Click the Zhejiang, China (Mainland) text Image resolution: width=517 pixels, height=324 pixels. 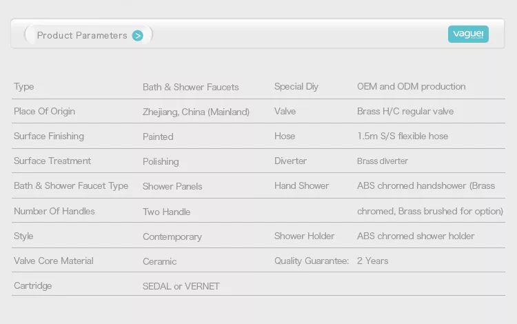[196, 112]
